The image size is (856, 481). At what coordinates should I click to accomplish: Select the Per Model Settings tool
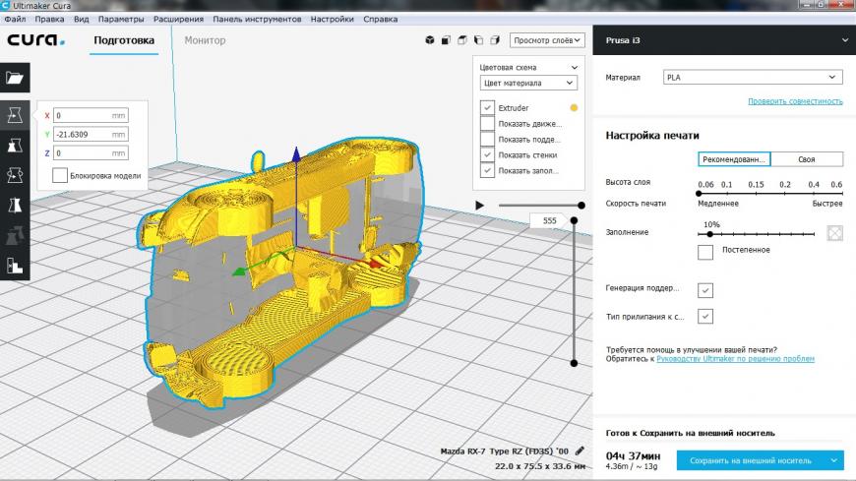(15, 236)
